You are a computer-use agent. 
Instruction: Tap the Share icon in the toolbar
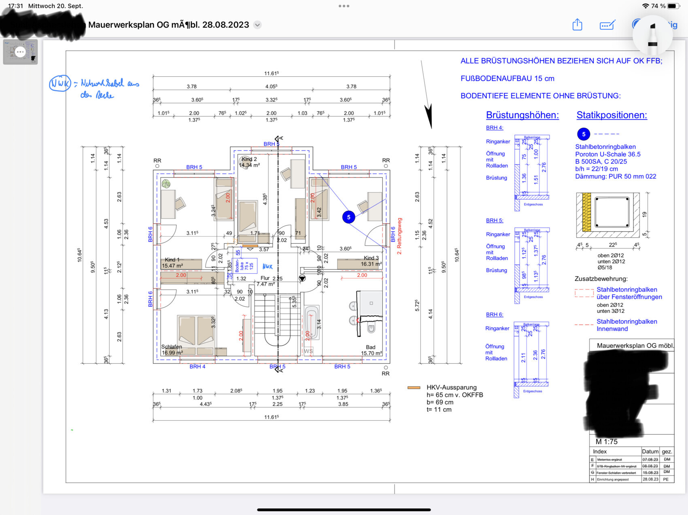click(577, 25)
